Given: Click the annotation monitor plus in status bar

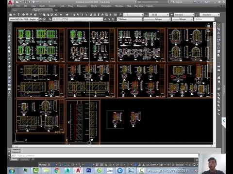Looking at the screenshot, I should 168,165.
